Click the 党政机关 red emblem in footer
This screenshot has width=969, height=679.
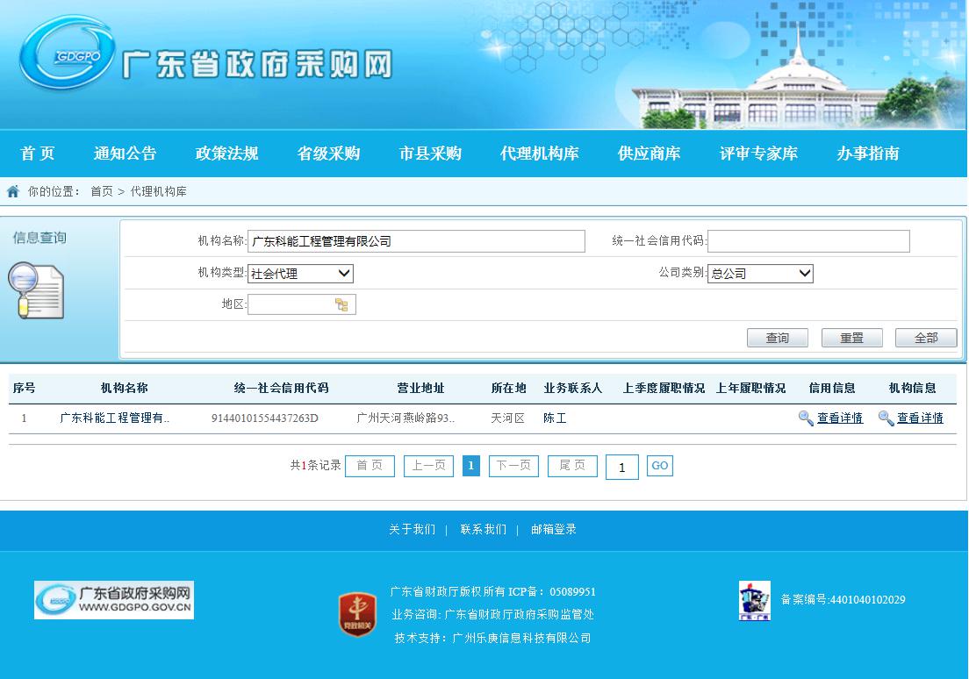[x=357, y=614]
